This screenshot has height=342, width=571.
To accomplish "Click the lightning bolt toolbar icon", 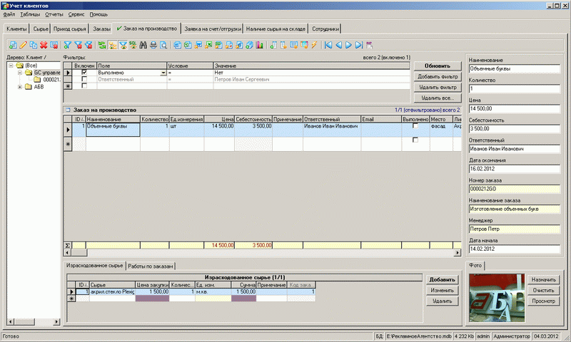I will point(314,45).
